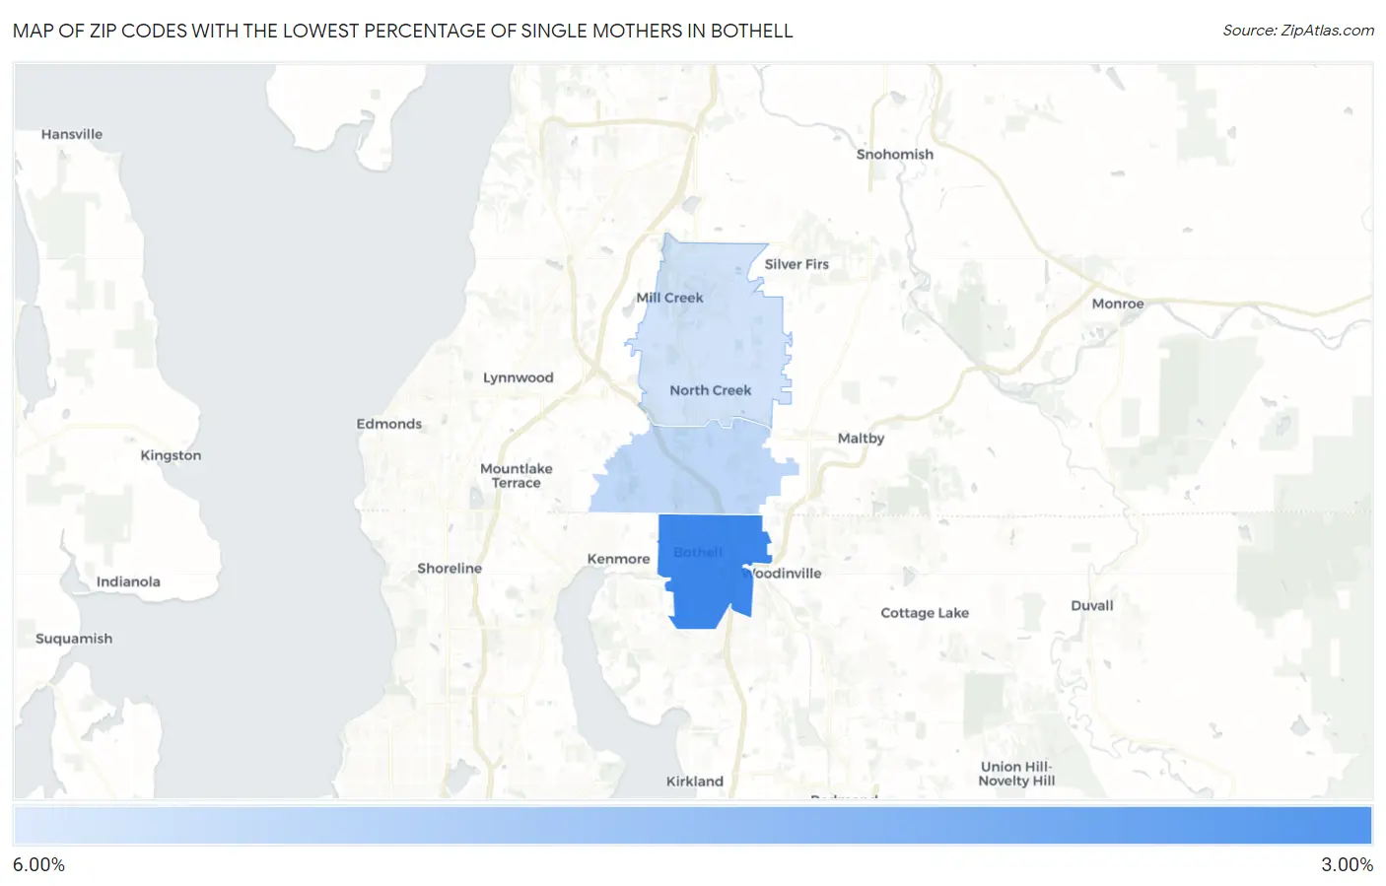
Task: Click the 'Lynnwood' map label
Action: click(518, 377)
